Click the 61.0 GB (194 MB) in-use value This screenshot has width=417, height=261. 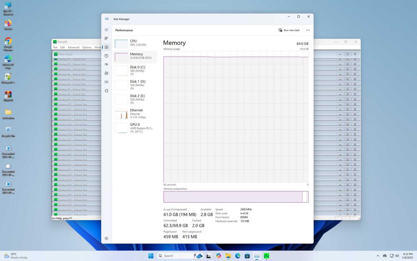tap(180, 214)
